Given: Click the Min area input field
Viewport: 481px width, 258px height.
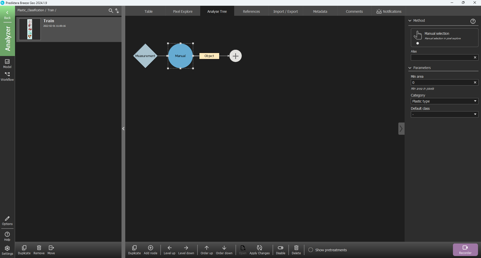Looking at the screenshot, I should [x=441, y=82].
